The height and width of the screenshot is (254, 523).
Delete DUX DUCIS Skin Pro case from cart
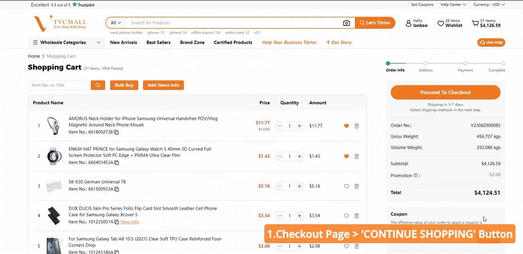point(356,216)
